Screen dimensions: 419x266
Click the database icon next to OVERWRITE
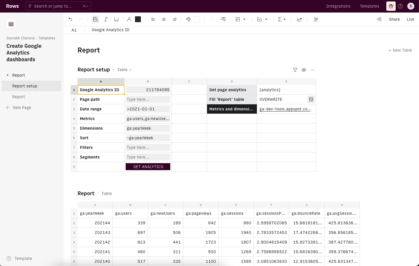(311, 99)
